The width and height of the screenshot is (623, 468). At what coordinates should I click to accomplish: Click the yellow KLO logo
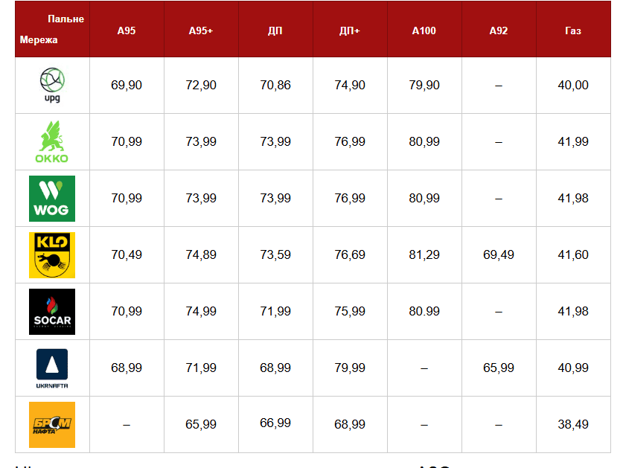[52, 255]
